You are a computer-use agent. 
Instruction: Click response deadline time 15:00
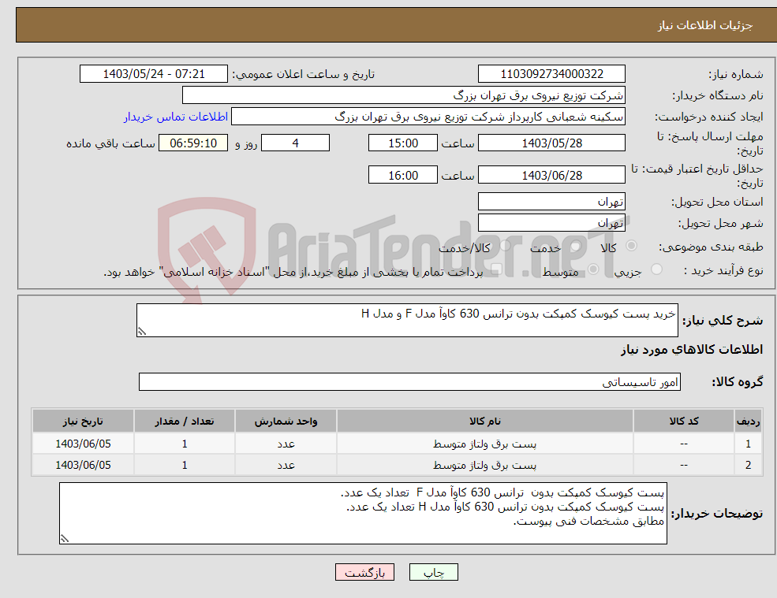(403, 143)
